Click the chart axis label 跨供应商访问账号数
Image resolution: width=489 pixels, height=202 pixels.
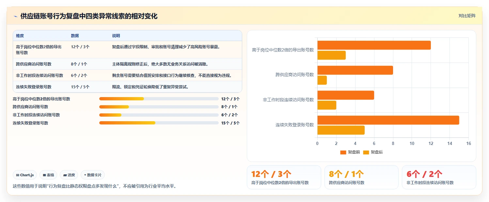[295, 75]
